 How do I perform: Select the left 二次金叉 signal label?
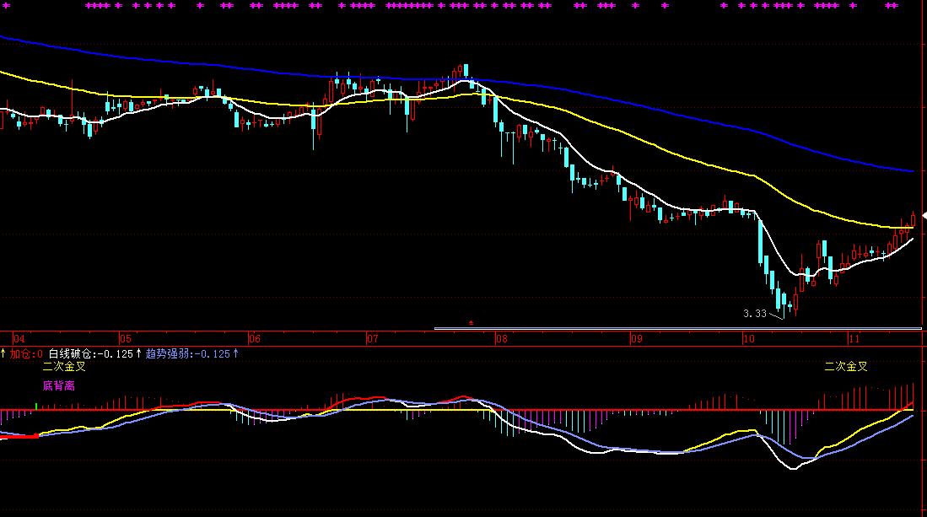[64, 367]
